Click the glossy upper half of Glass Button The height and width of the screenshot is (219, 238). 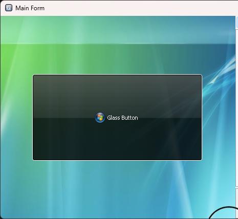point(117,96)
